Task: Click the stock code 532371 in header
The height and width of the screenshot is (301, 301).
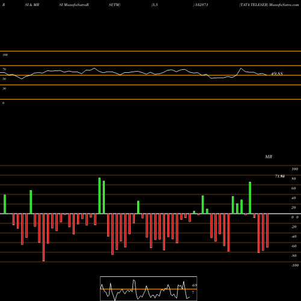Action: [201, 5]
